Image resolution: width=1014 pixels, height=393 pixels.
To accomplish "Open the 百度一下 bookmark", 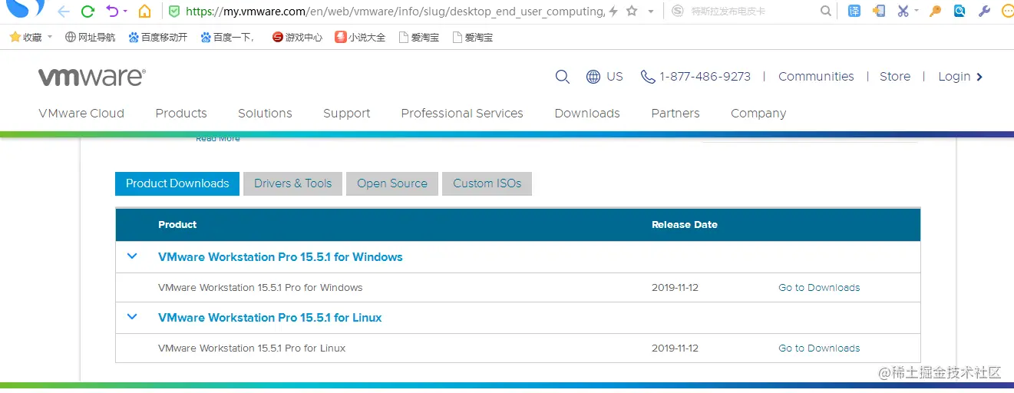I will (228, 37).
